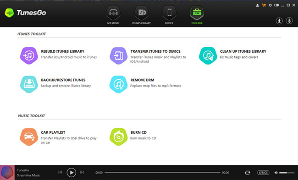The height and width of the screenshot is (180, 298).
Task: Open the TRANSFER ITUNES TO DEVICE title
Action: 155,51
